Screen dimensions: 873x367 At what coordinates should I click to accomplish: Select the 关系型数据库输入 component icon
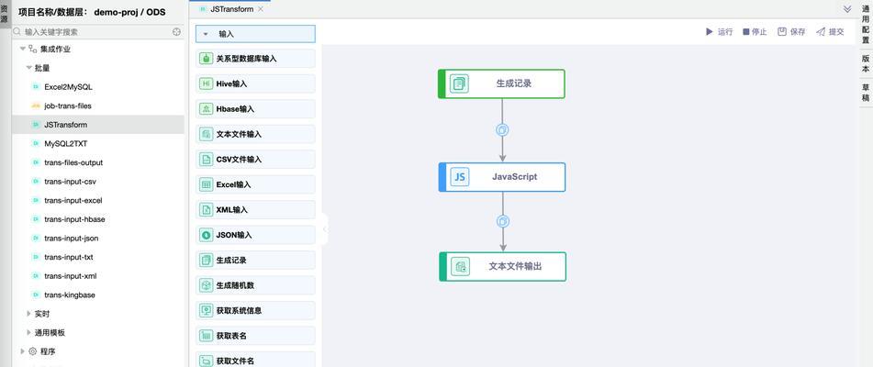click(206, 59)
